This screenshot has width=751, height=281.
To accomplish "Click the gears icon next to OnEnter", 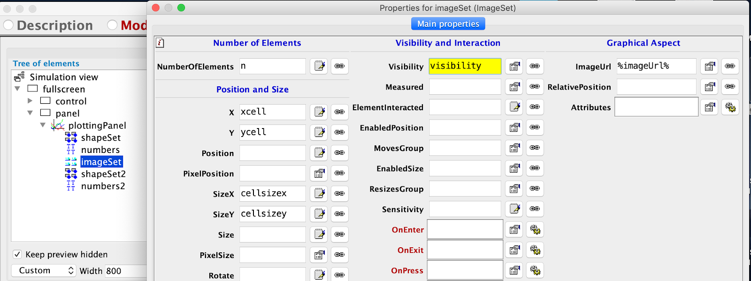I will click(x=535, y=229).
